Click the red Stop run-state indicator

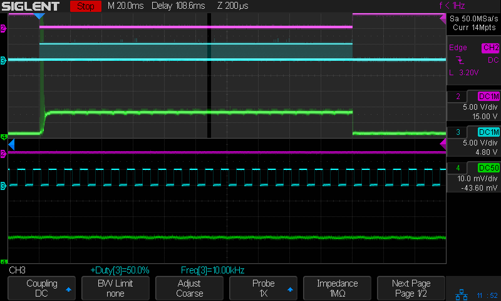(x=85, y=6)
